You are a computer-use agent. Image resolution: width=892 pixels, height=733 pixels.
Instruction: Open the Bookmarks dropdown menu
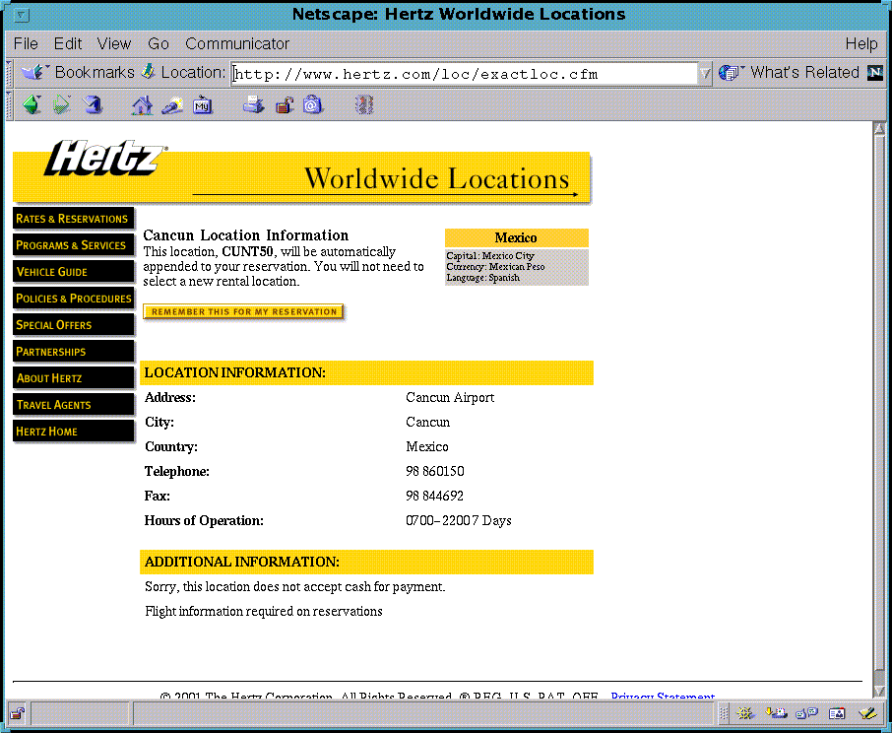(x=79, y=72)
